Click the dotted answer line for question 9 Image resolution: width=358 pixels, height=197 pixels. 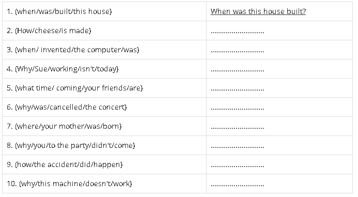[x=238, y=166]
